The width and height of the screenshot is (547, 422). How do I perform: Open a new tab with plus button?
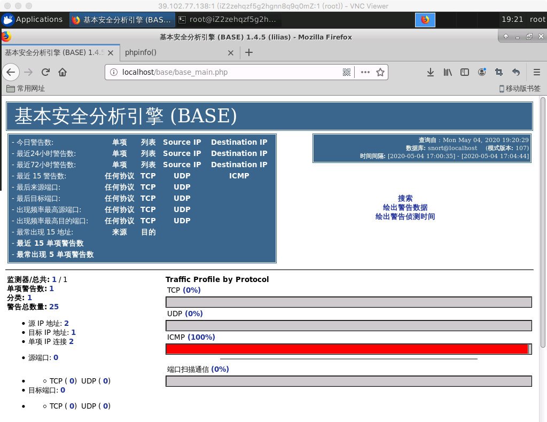pyautogui.click(x=249, y=53)
